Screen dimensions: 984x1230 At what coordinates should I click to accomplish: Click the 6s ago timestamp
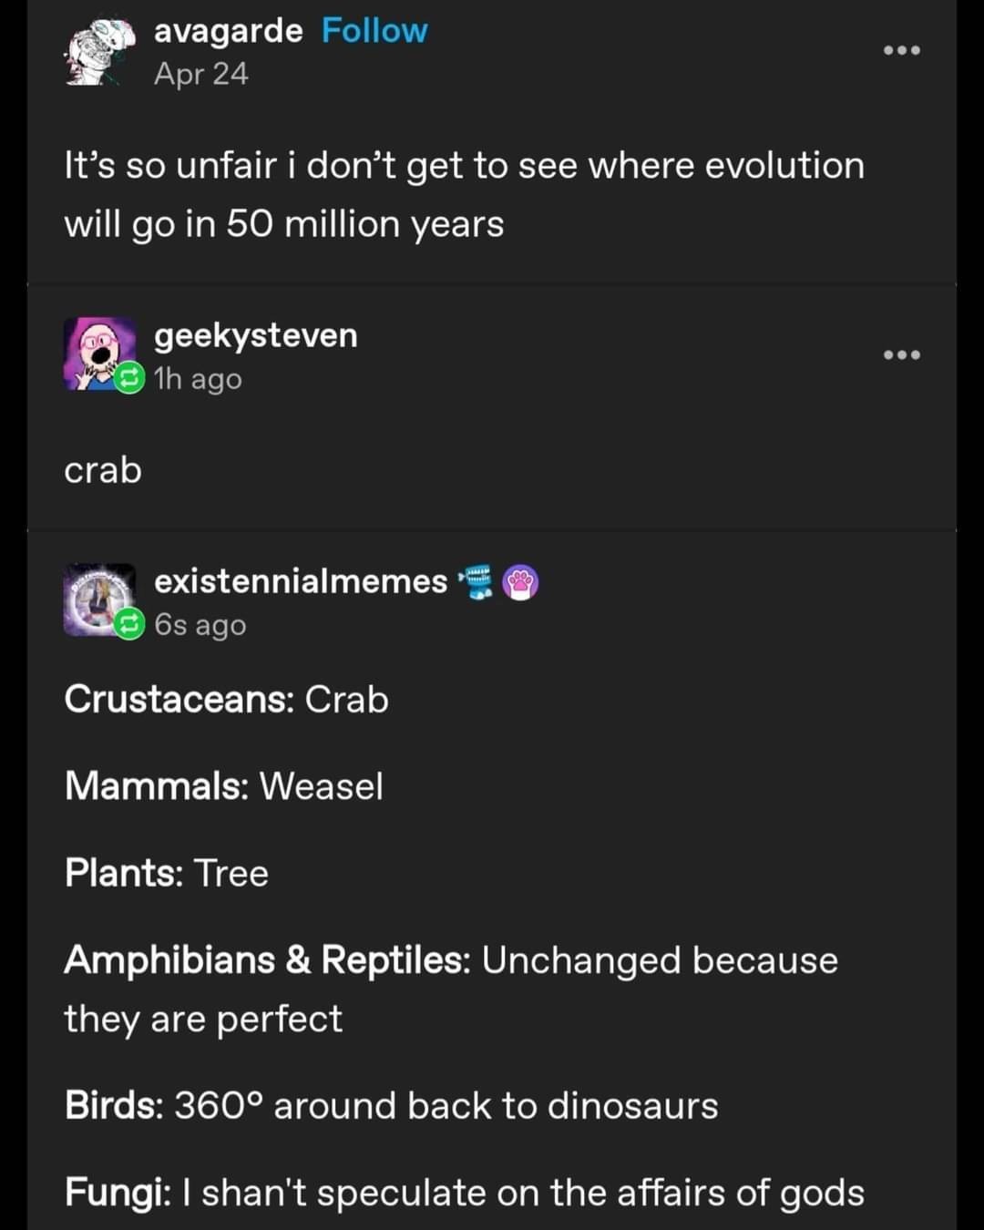(x=199, y=625)
